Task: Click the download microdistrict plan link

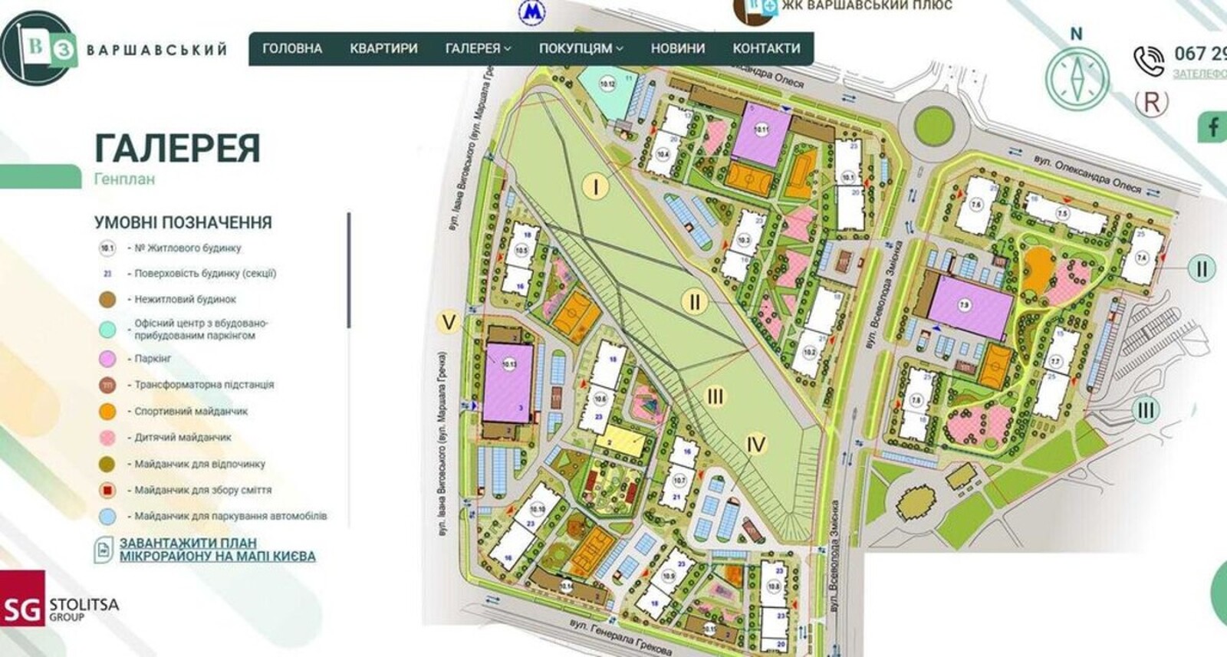Action: pyautogui.click(x=217, y=550)
